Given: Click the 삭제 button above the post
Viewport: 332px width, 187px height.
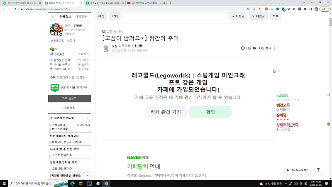Looking at the screenshot, I should pos(115,16).
